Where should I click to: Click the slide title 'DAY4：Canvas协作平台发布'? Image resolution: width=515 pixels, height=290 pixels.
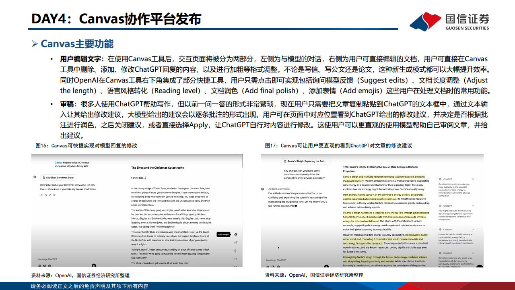pyautogui.click(x=116, y=19)
